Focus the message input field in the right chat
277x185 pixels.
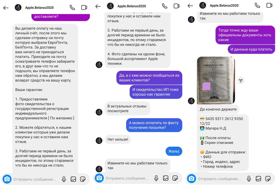tap(219, 179)
